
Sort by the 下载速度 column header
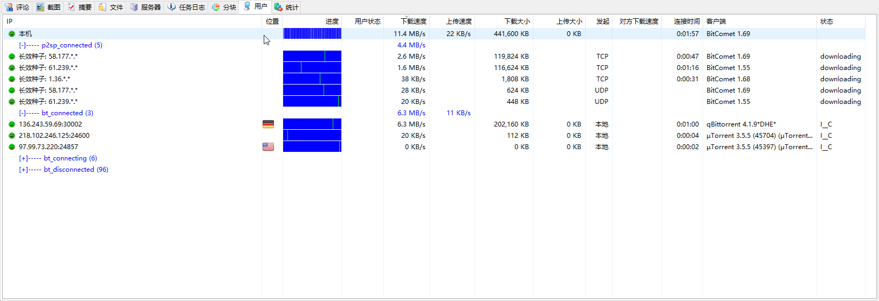tap(407, 22)
